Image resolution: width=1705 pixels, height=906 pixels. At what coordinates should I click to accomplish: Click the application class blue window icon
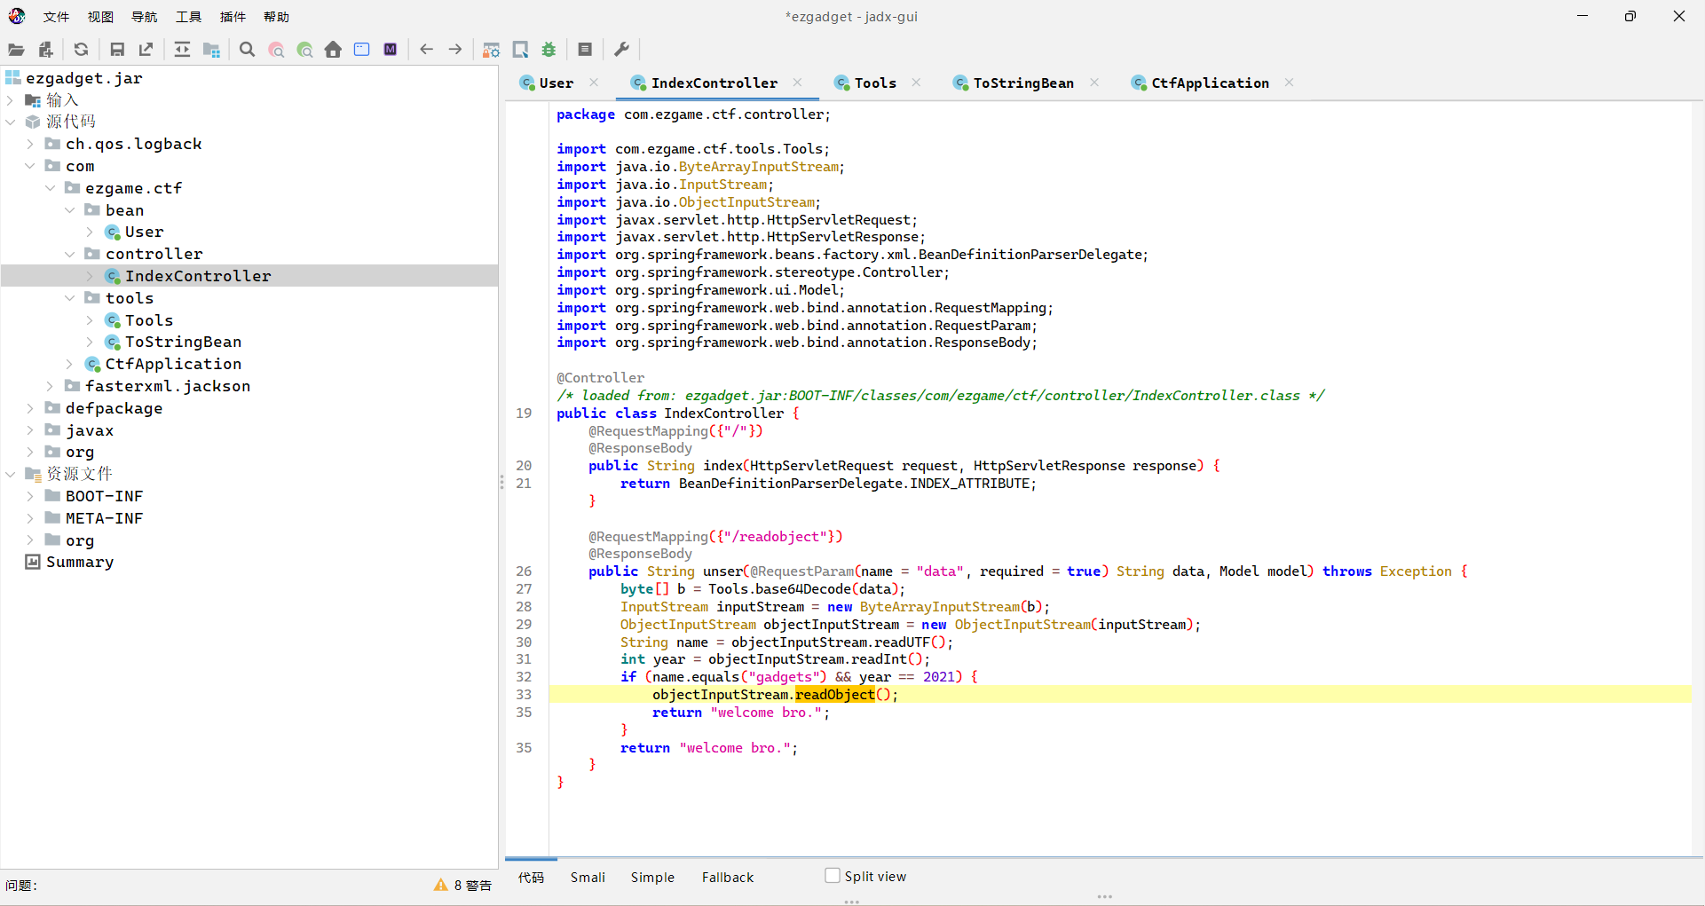[361, 50]
